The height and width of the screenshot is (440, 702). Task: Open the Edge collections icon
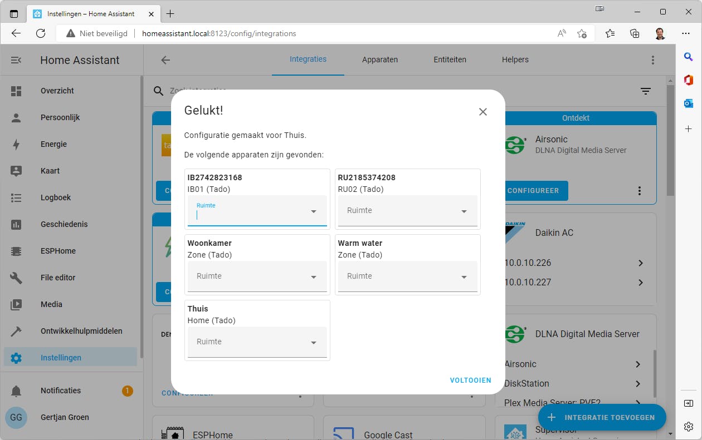coord(635,33)
